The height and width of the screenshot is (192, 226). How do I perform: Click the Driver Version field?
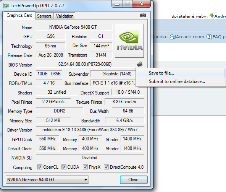90,130
